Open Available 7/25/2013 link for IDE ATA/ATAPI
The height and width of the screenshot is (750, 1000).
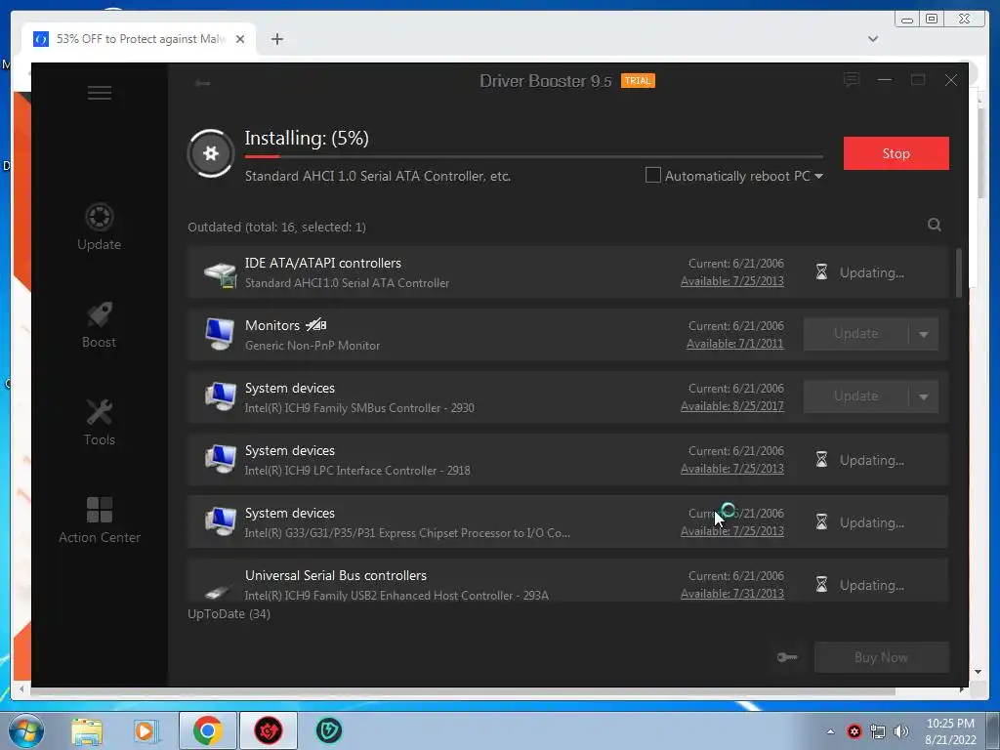[x=732, y=281]
